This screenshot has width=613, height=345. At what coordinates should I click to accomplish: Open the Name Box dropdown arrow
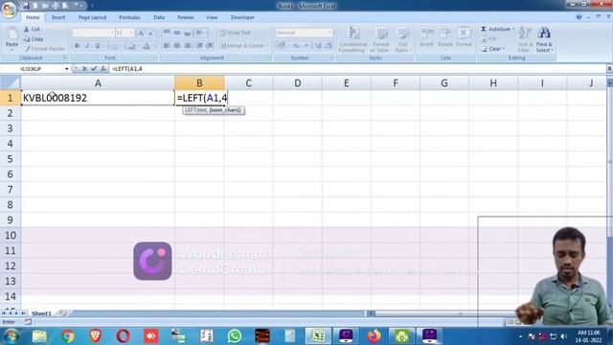[x=66, y=69]
